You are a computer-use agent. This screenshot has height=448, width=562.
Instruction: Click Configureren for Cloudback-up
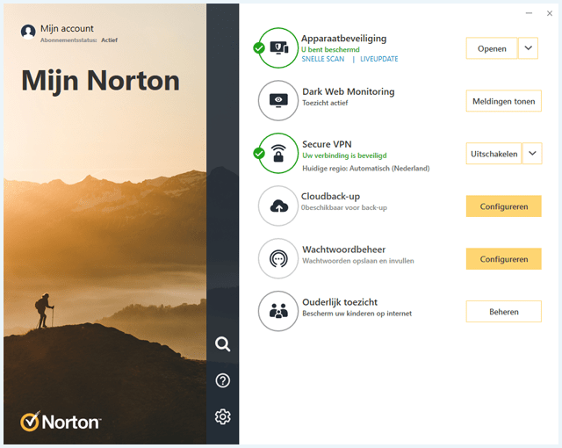click(503, 206)
